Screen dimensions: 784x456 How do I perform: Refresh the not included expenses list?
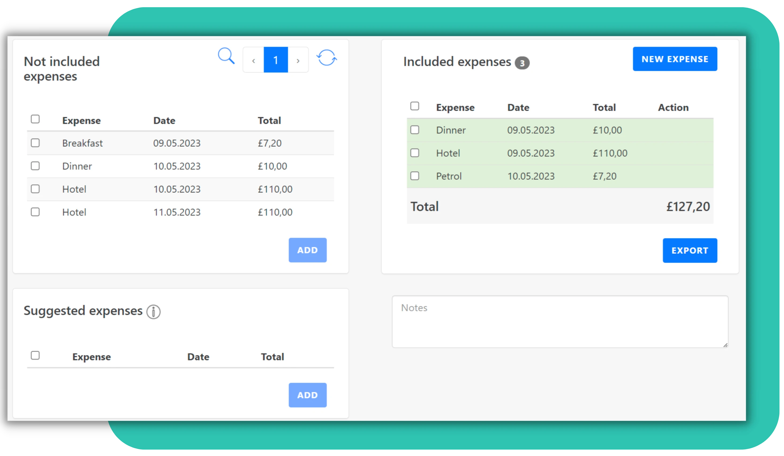pos(327,58)
